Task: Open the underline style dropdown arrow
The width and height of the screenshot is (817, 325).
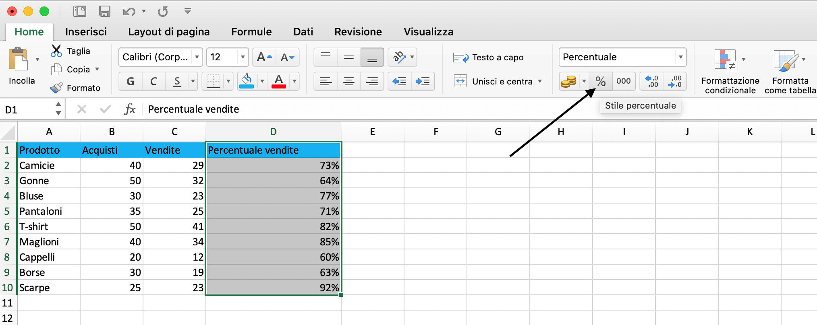Action: (193, 81)
